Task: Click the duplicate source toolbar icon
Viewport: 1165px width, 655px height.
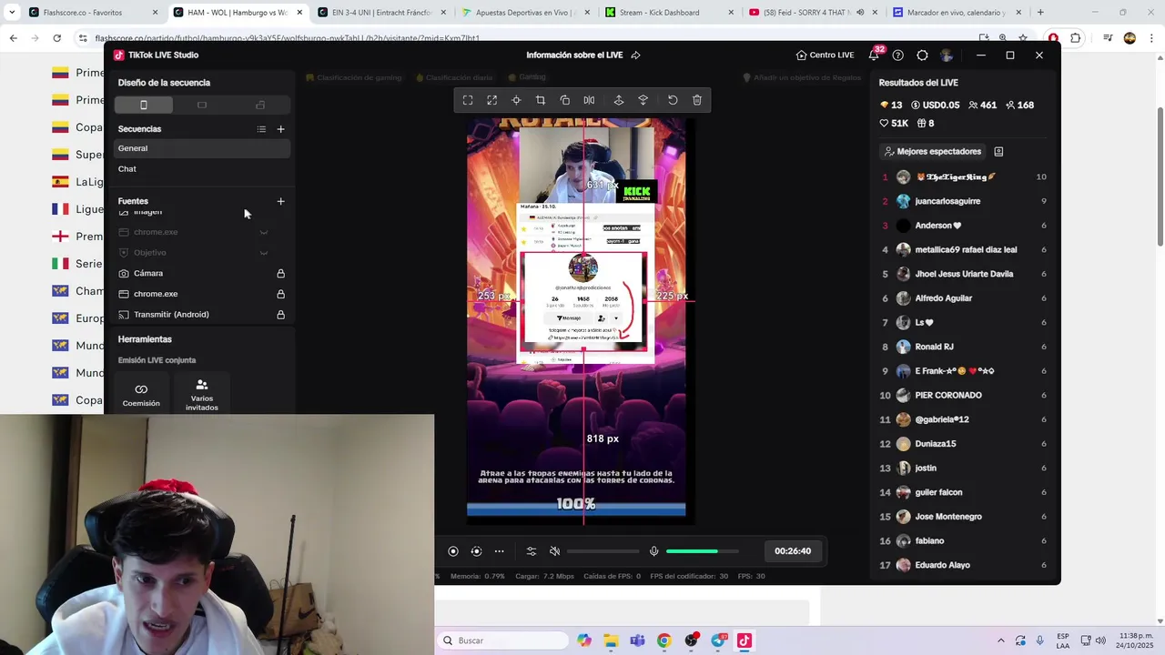Action: pyautogui.click(x=564, y=100)
